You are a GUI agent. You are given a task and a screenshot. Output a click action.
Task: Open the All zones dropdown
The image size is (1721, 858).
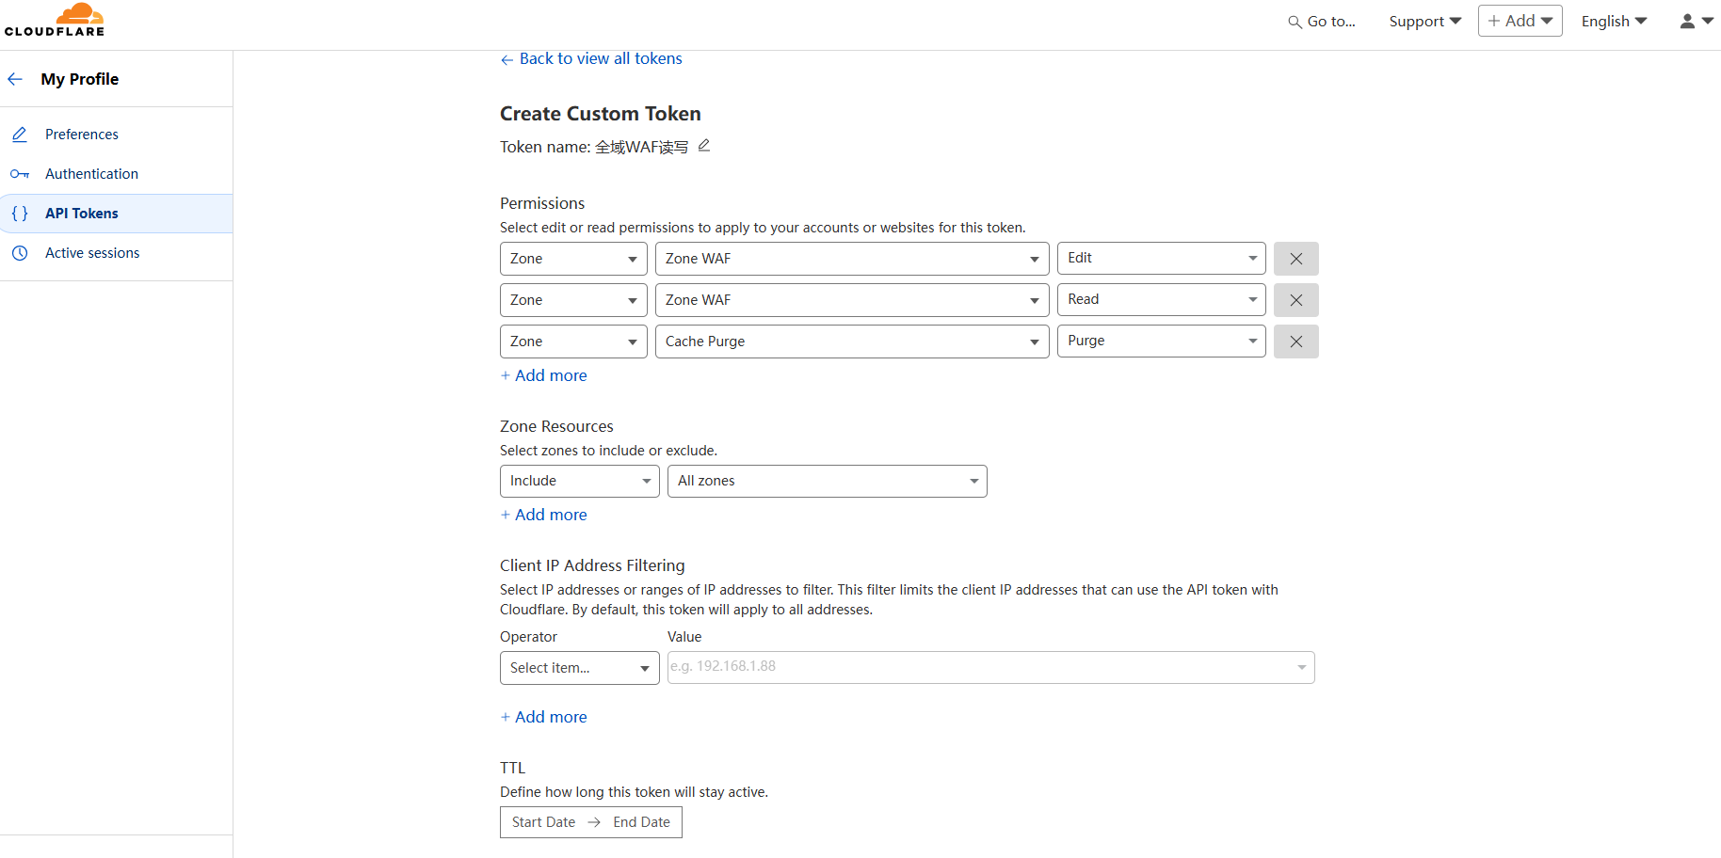click(827, 481)
